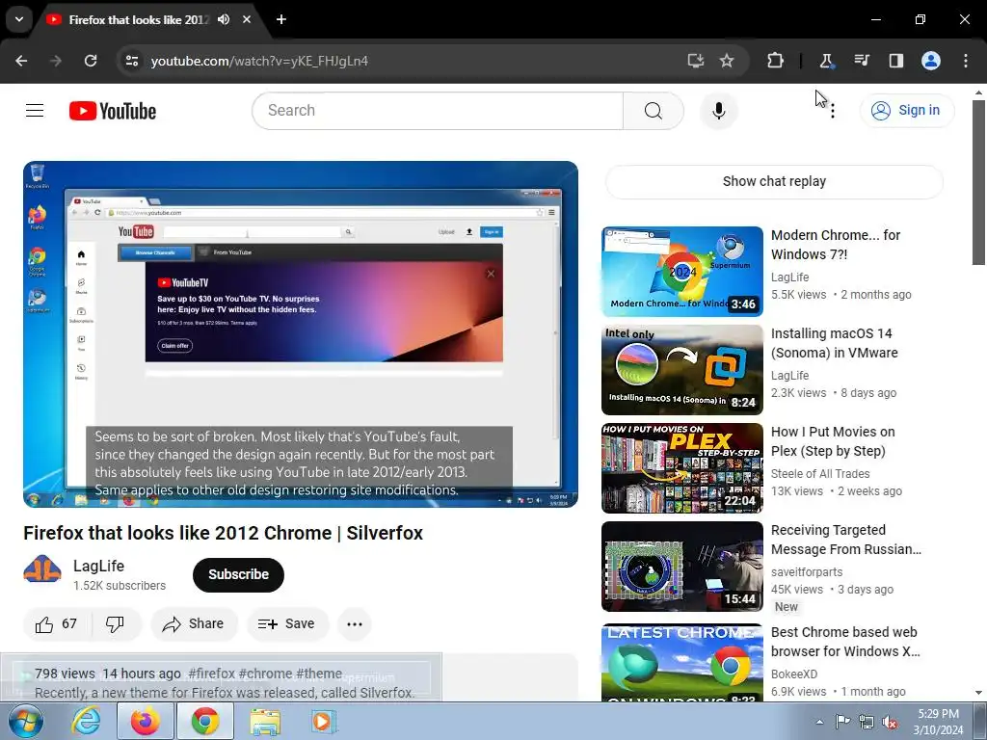
Task: View site information icon in address bar
Action: click(131, 61)
